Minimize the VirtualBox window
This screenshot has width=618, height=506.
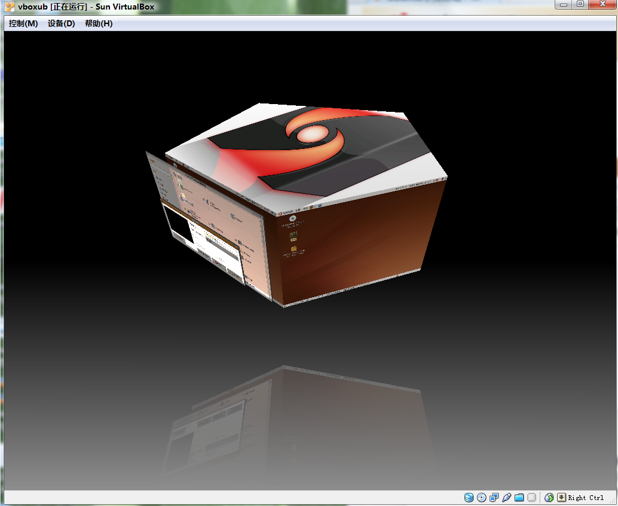pyautogui.click(x=564, y=4)
